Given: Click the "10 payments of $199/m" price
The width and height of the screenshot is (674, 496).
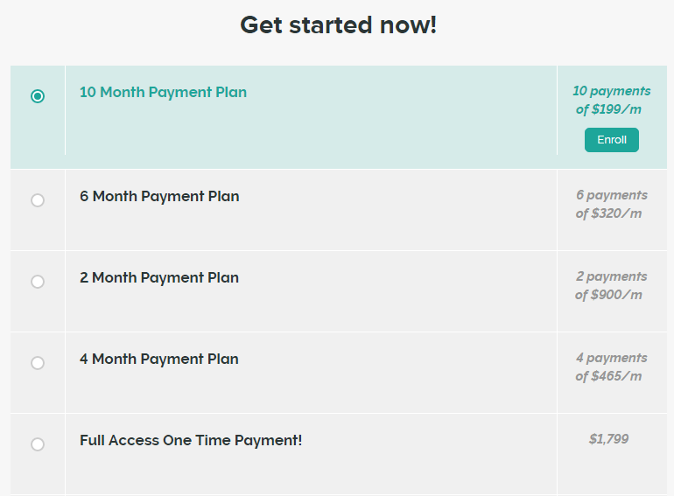Looking at the screenshot, I should 611,101.
